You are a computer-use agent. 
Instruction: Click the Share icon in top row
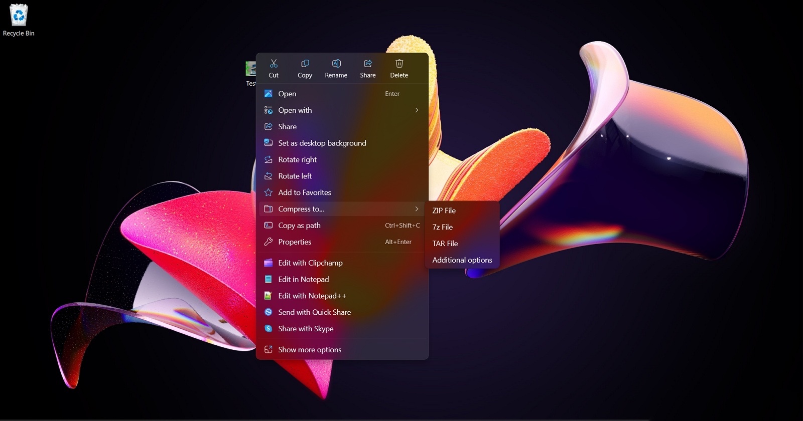[368, 64]
